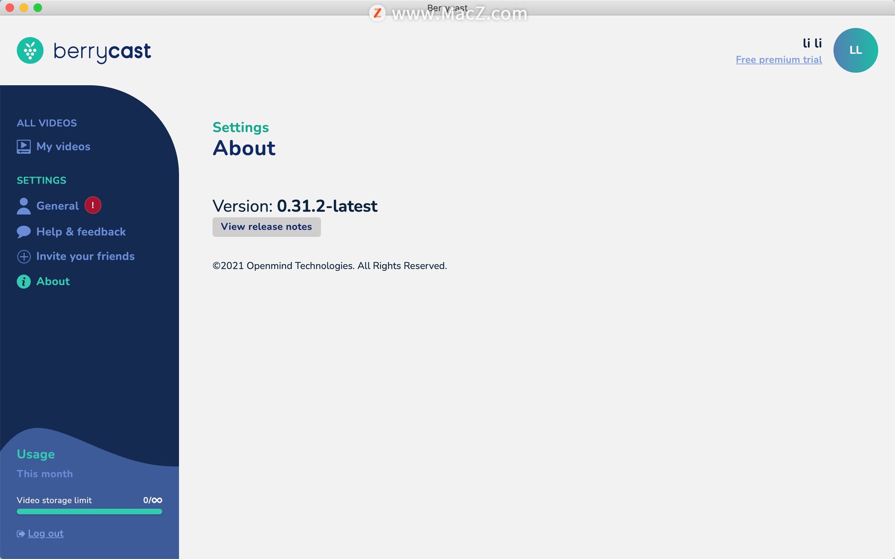
Task: Maximize the window with green button
Action: coord(38,7)
